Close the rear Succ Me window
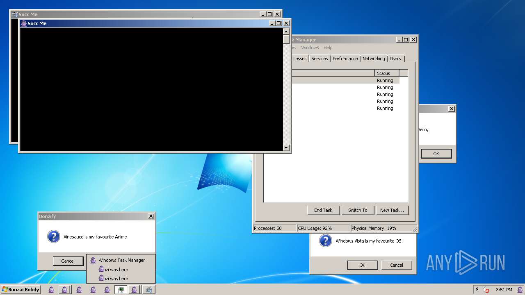 click(x=277, y=14)
